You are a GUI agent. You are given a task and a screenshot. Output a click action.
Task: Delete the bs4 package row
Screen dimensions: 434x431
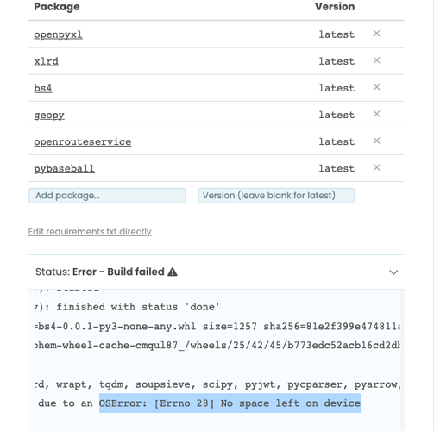(376, 87)
